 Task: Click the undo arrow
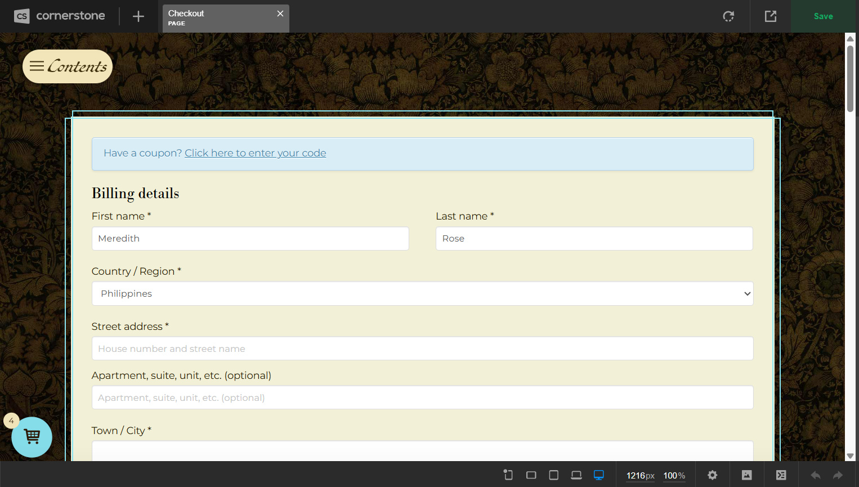[x=815, y=475]
